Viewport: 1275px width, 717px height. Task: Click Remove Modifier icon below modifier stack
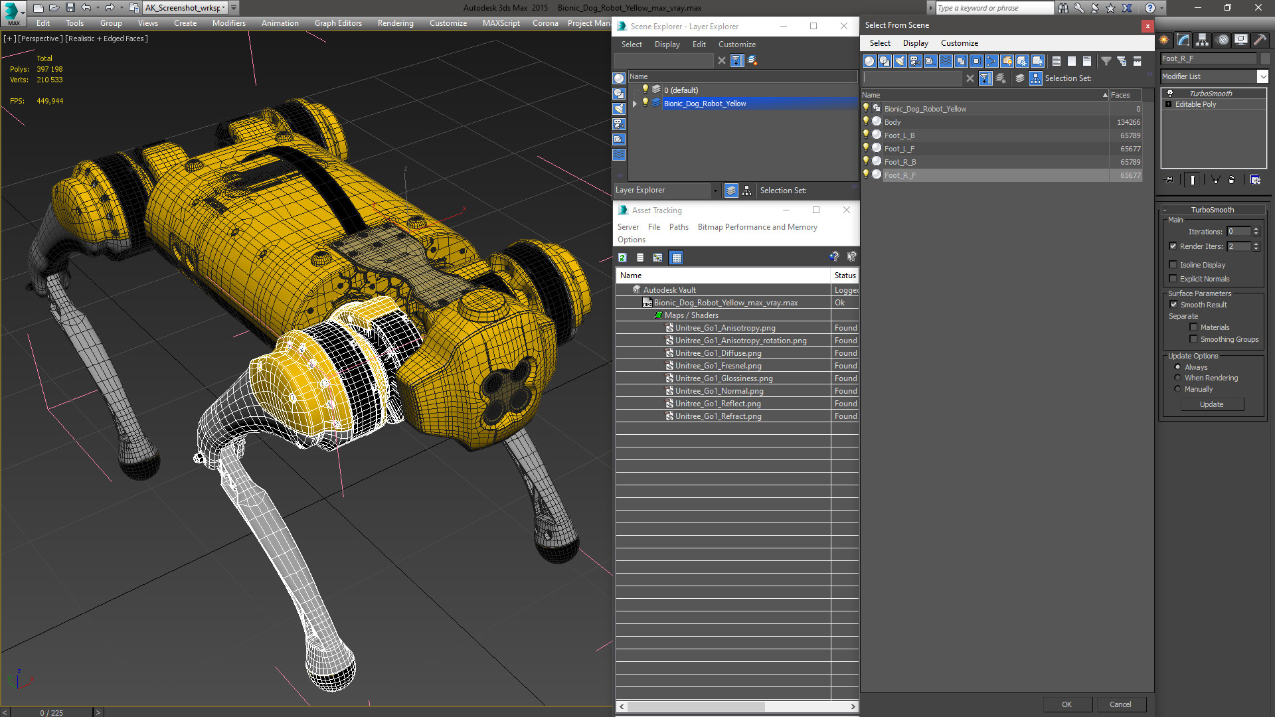(1232, 180)
